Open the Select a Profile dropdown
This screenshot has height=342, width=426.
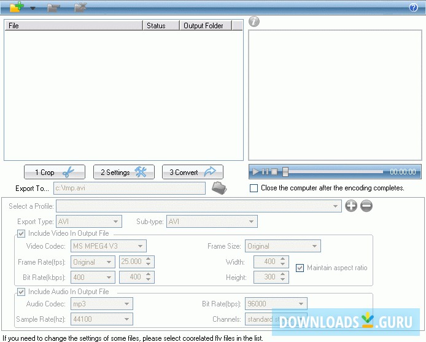(199, 206)
